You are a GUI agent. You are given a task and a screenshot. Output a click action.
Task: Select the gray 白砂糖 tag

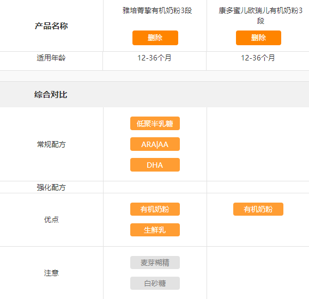click(155, 283)
